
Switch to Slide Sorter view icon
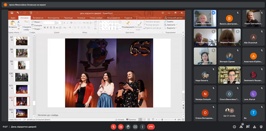[x=145, y=120]
